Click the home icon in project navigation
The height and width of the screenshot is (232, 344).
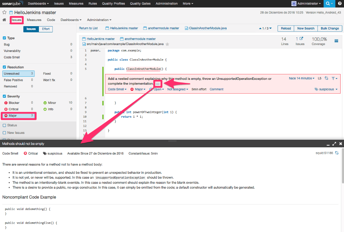[x=4, y=20]
